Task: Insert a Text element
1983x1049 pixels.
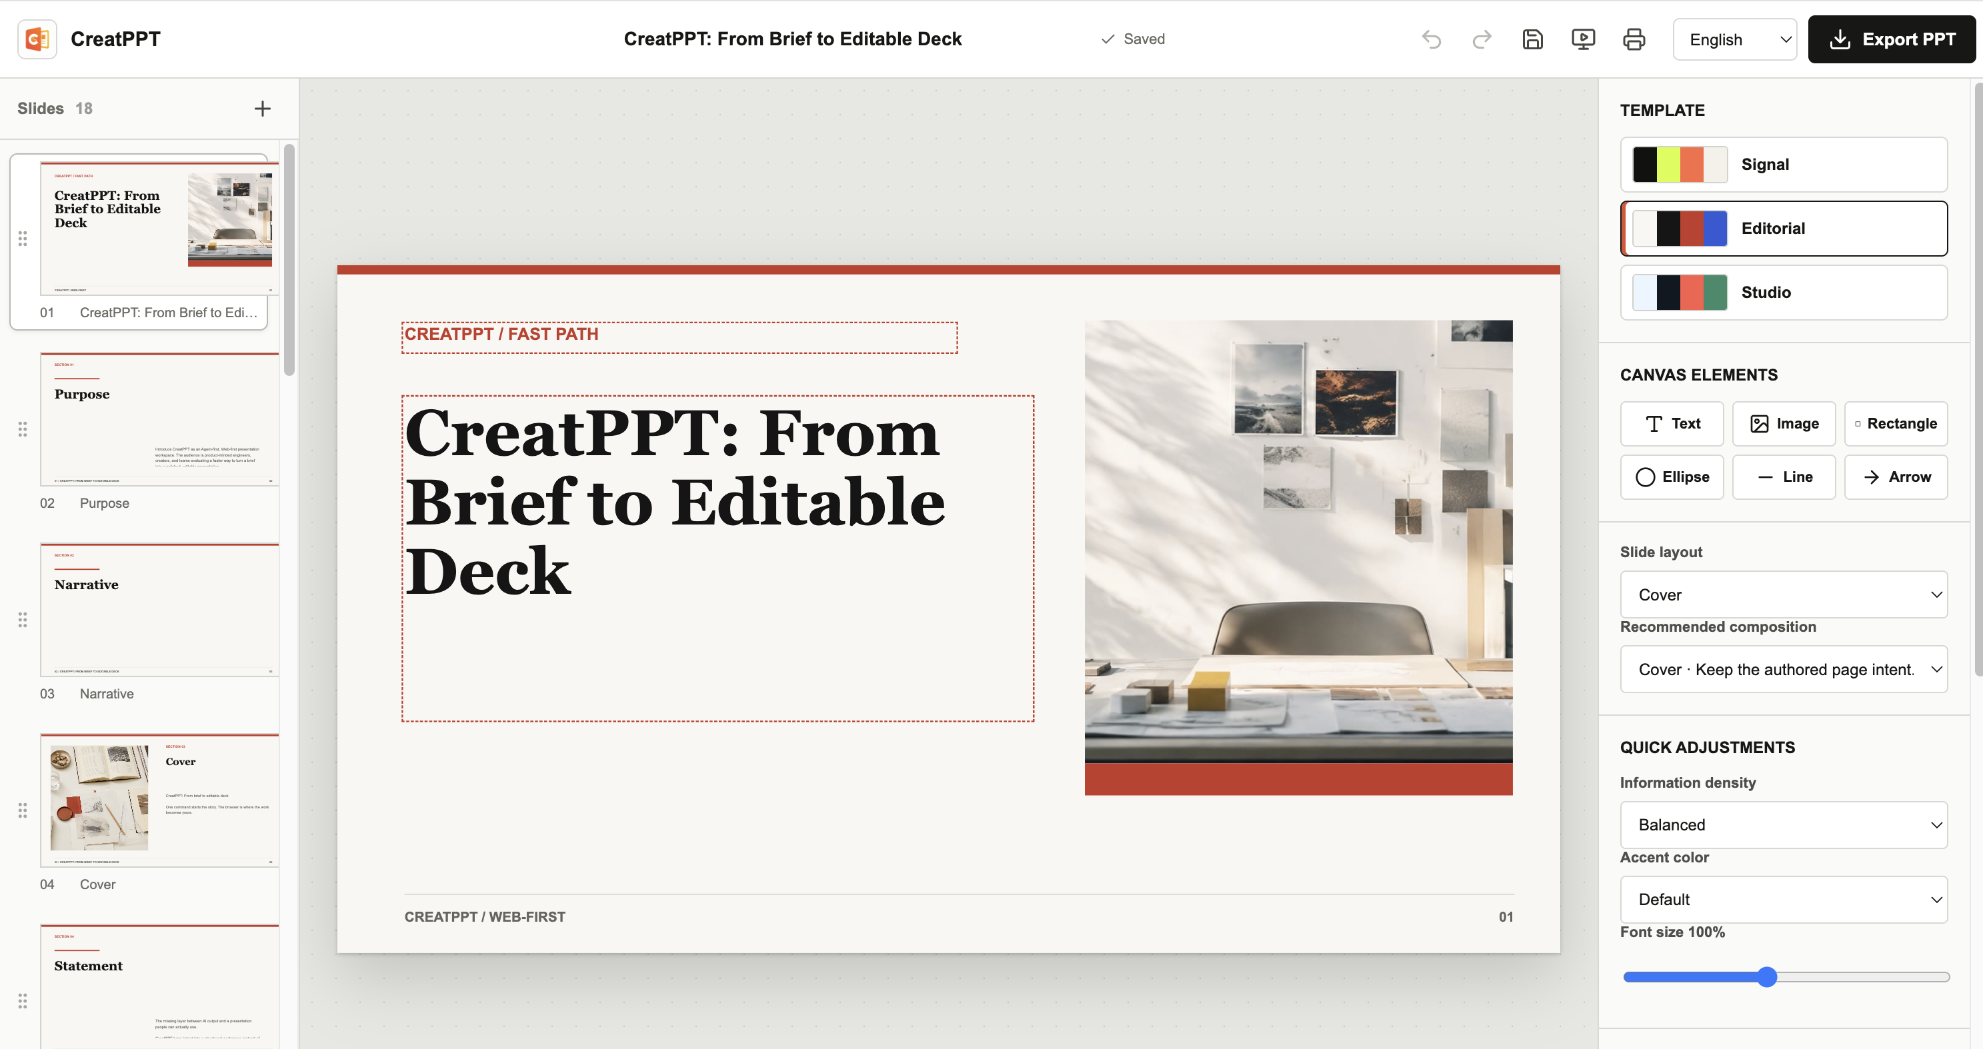Action: (x=1671, y=423)
